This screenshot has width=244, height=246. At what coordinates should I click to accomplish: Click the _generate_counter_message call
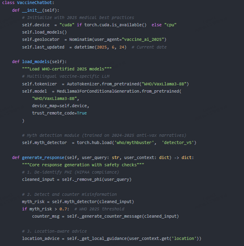123,216
